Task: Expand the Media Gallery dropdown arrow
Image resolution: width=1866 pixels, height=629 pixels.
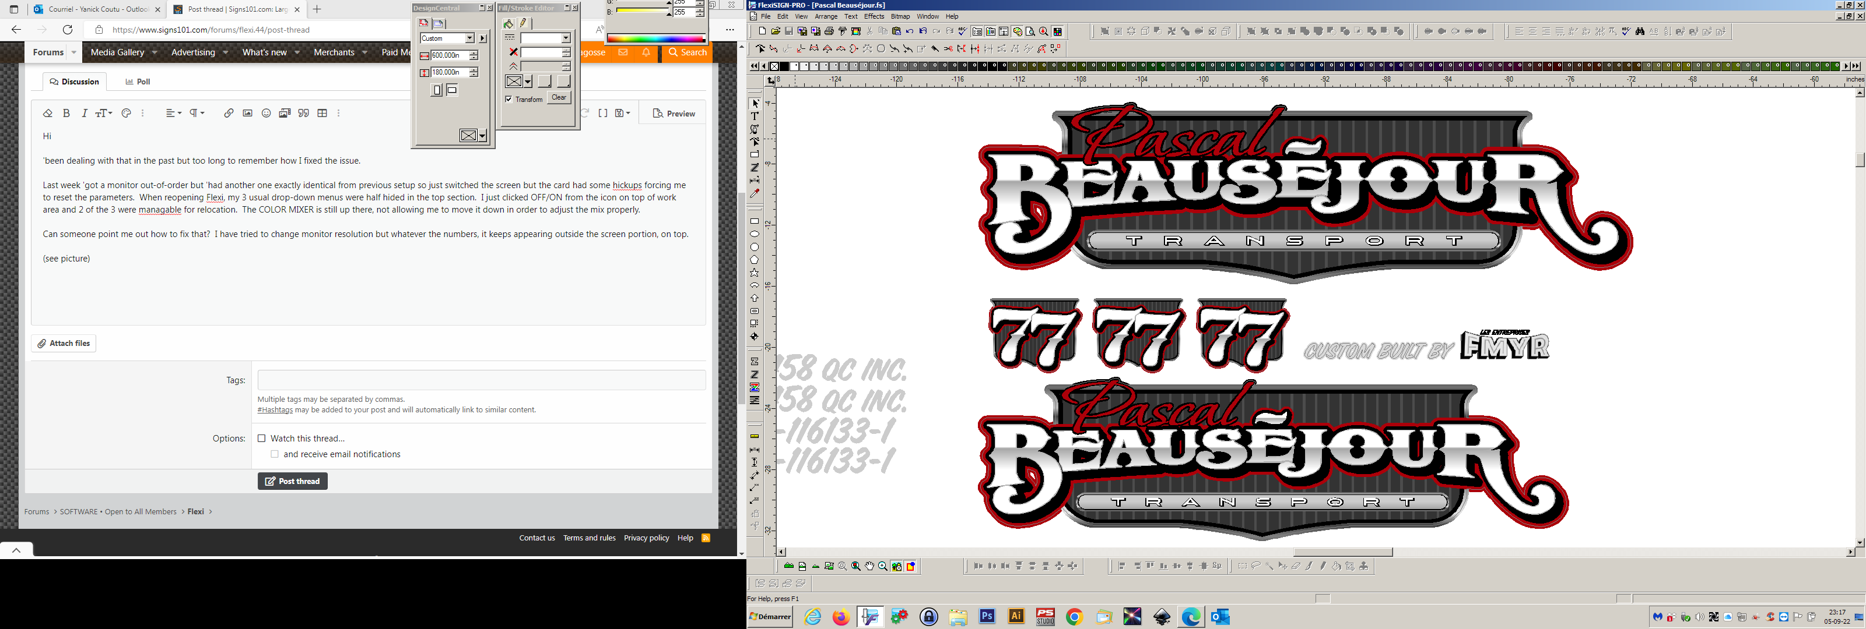Action: tap(155, 52)
